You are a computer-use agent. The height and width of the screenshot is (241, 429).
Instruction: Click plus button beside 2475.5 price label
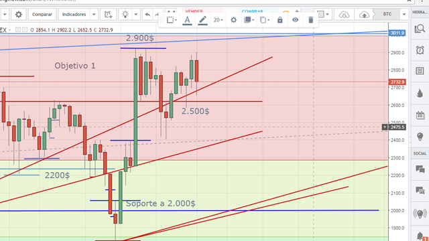385,127
